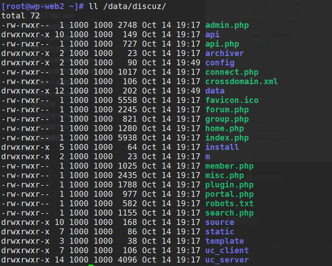This screenshot has height=266, width=332.
Task: Select the data directory name
Action: click(215, 91)
